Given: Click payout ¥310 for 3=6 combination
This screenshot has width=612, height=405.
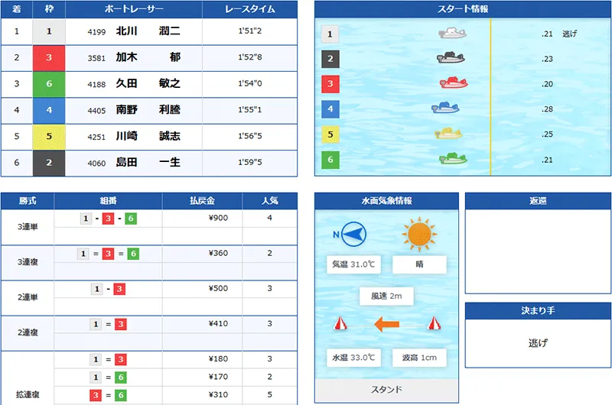Looking at the screenshot, I should pos(218,395).
